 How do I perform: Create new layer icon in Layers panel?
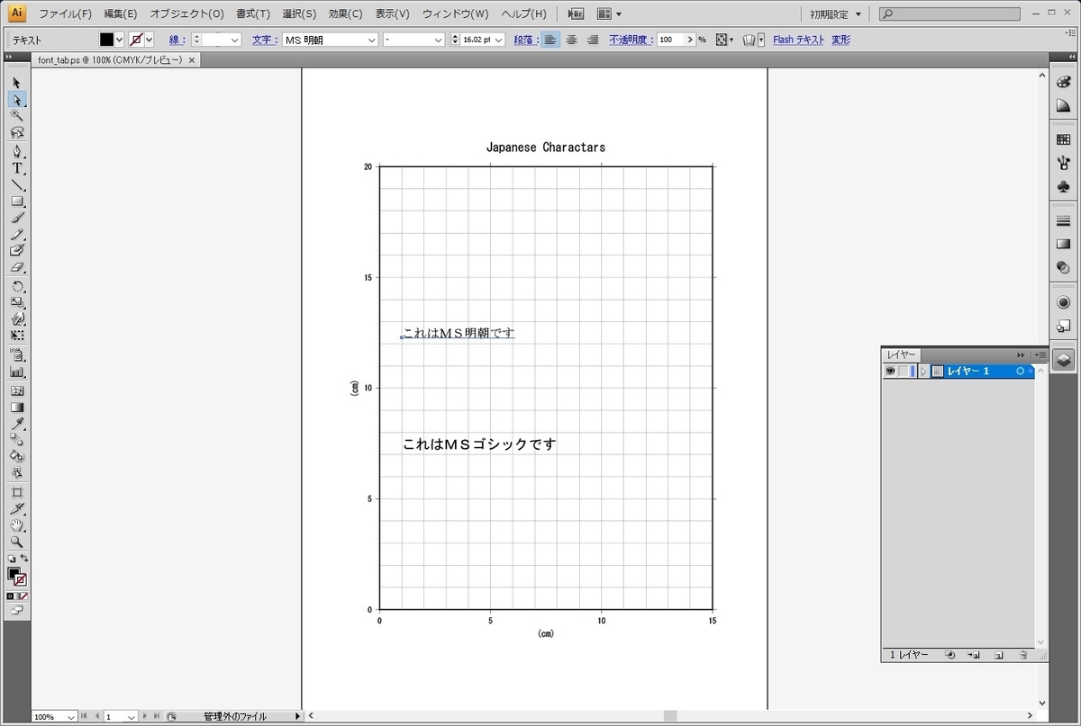(x=999, y=655)
